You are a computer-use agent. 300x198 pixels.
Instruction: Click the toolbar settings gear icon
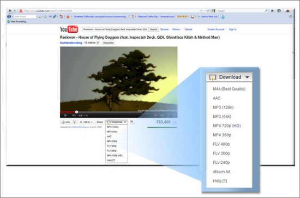291,16
